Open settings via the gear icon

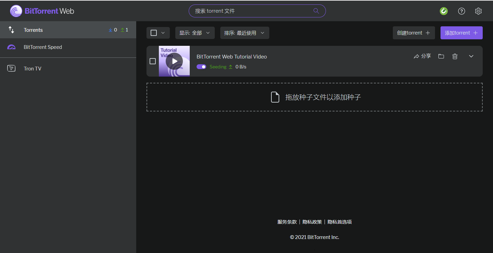click(478, 11)
